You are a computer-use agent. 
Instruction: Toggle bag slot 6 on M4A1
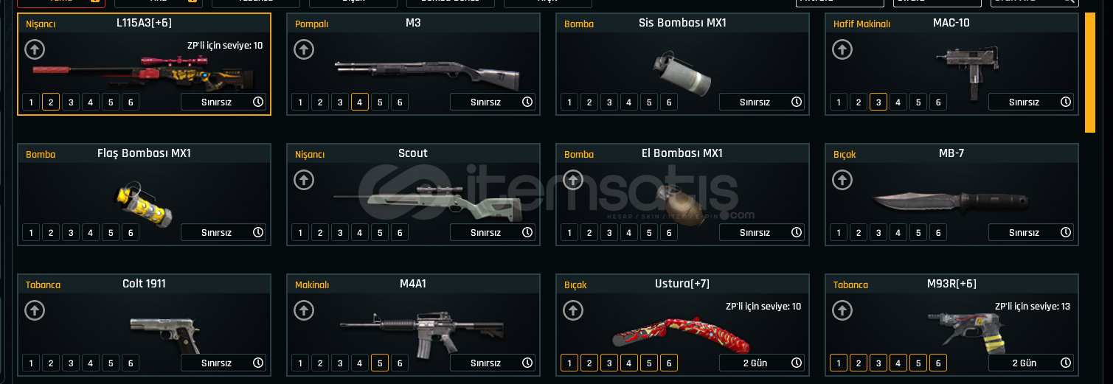point(400,363)
